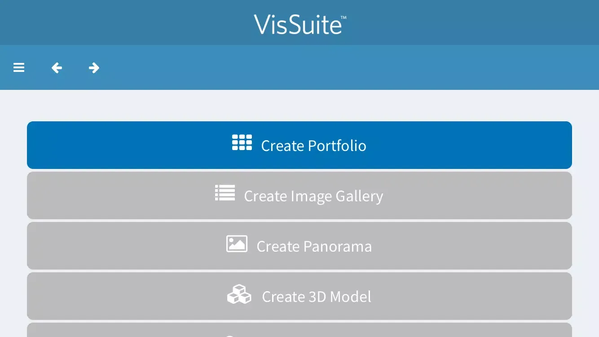This screenshot has width=599, height=337.
Task: Open the hamburger menu
Action: tap(19, 68)
